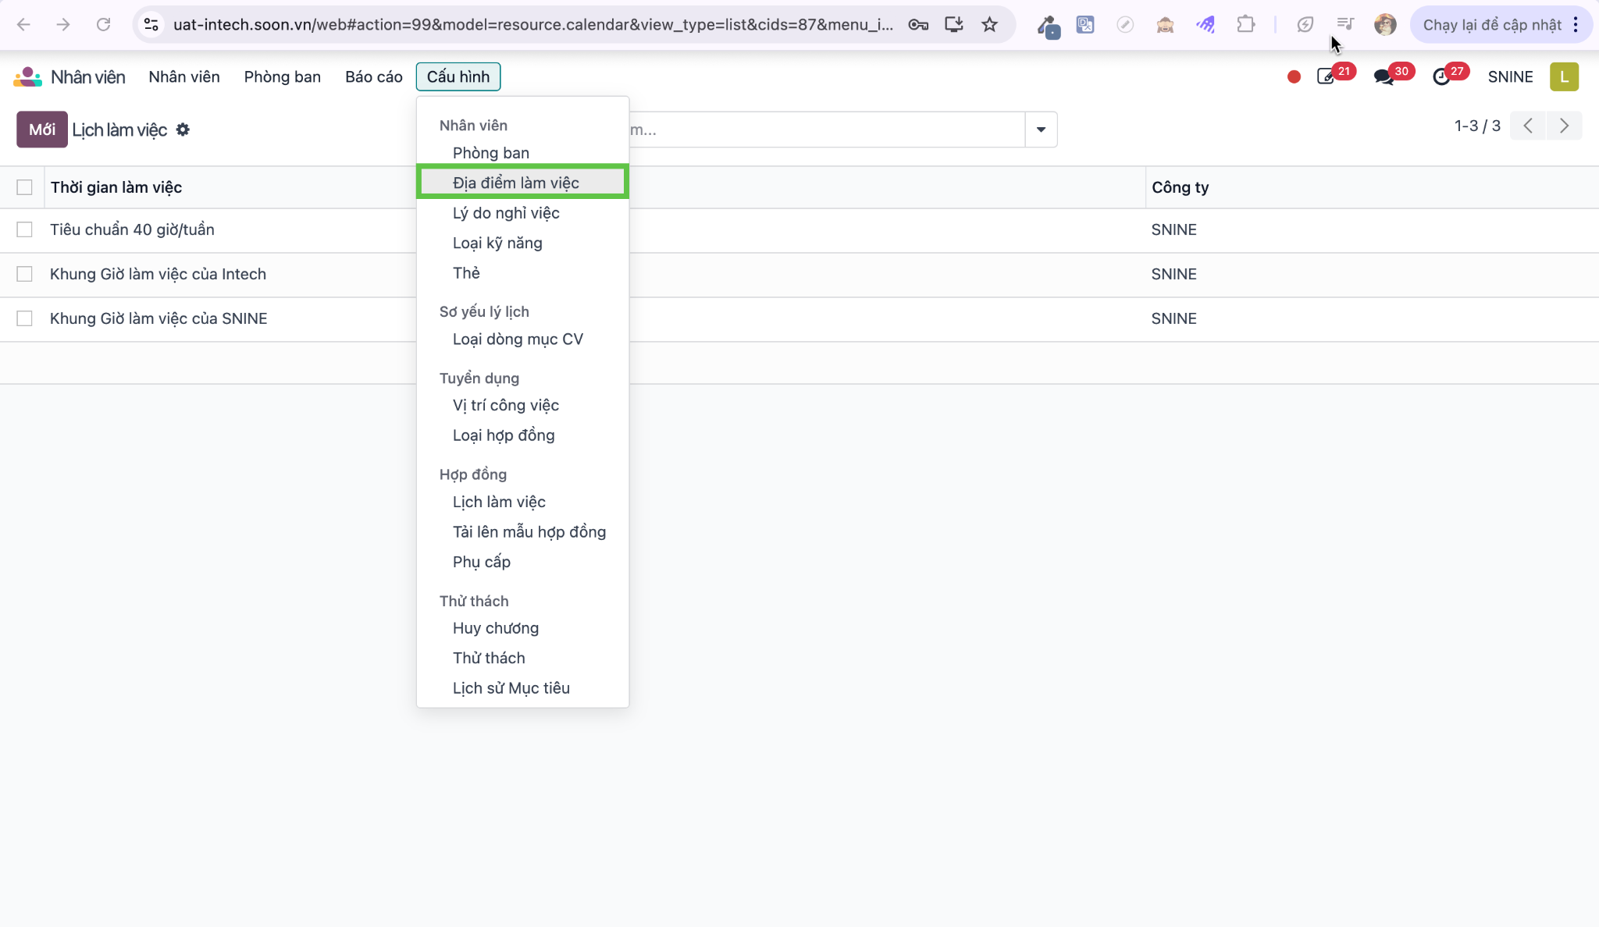
Task: Open Báo cáo top menu
Action: (x=373, y=76)
